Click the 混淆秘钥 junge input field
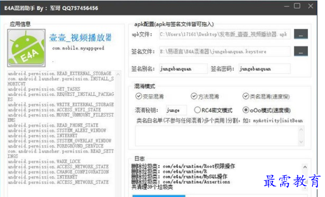The image size is (325, 197). tap(177, 110)
